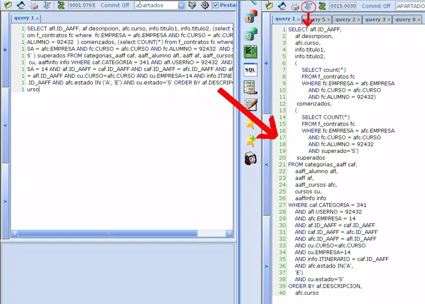Click 'urso' on last line of left editor
Viewport: 425px width, 304px height.
pyautogui.click(x=33, y=90)
